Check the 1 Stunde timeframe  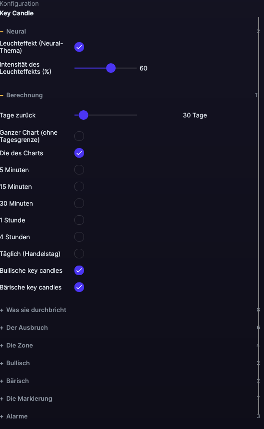click(79, 220)
